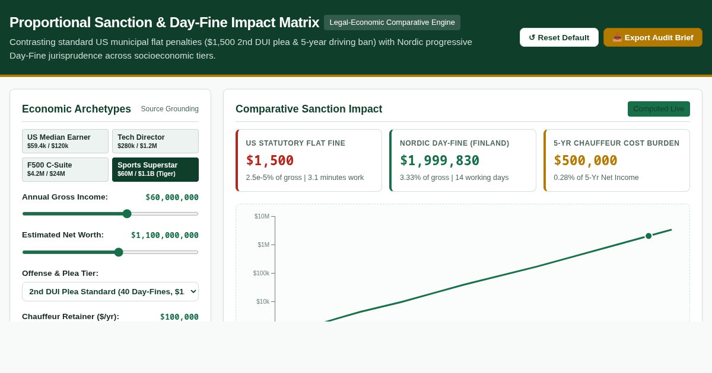Click the 5-Yr Chauffeur Cost Burden card
Viewport: 712px width, 373px height.
[x=616, y=160]
